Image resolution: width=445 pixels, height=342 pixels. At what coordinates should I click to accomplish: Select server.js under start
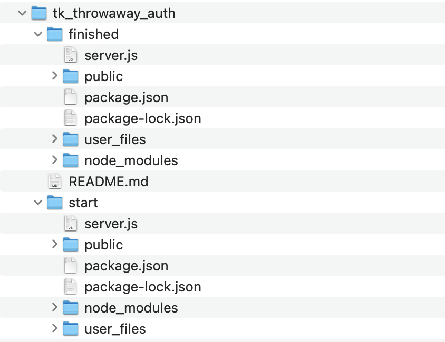click(111, 223)
